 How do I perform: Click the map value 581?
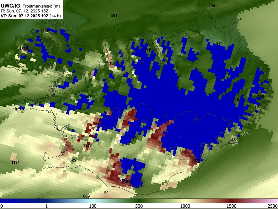(x=114, y=15)
